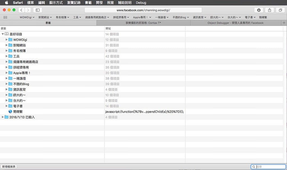
Task: Expand the WOWDigi folder in bookmarks list
Action: 7,39
